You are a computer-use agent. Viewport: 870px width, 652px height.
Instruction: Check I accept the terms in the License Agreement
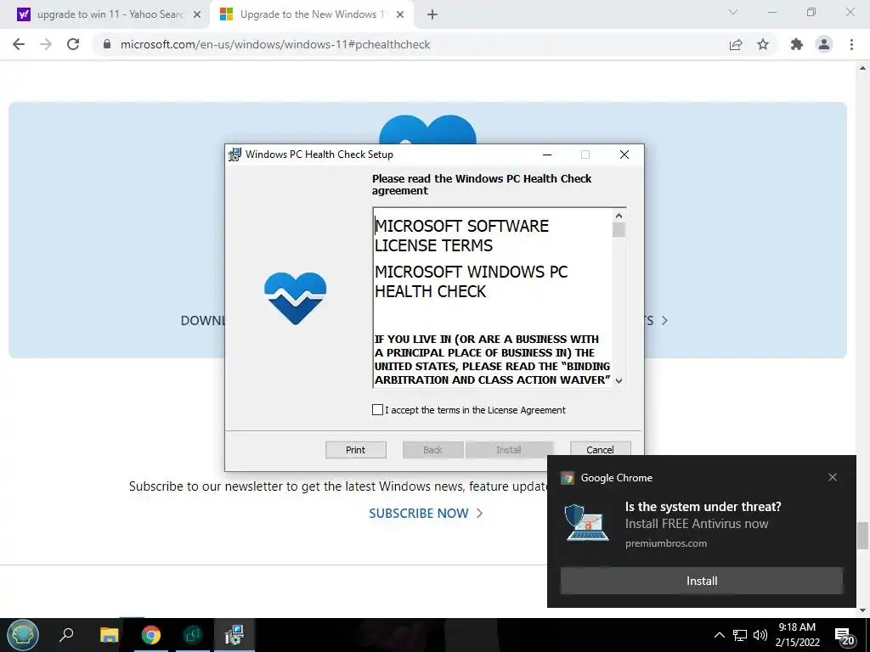point(377,410)
